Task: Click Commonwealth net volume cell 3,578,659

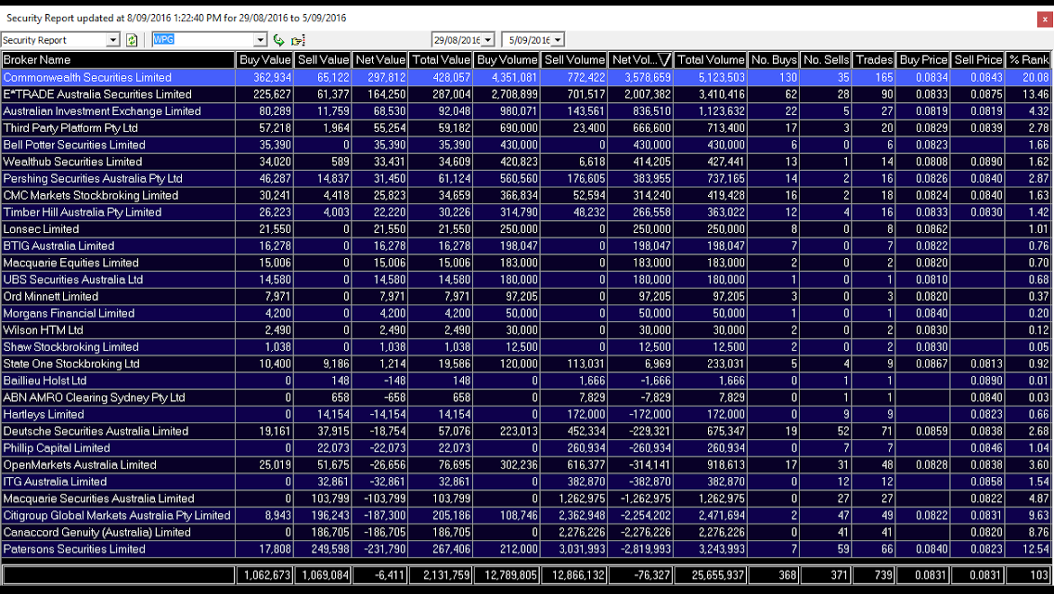Action: tap(640, 77)
